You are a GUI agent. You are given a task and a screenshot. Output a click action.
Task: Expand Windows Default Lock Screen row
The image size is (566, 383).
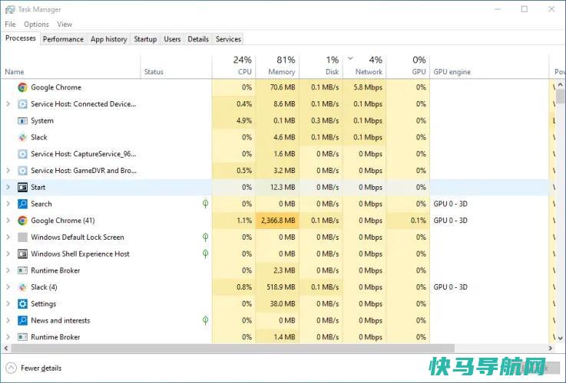8,237
